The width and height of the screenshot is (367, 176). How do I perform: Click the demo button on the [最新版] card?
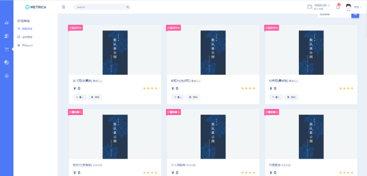point(276,97)
